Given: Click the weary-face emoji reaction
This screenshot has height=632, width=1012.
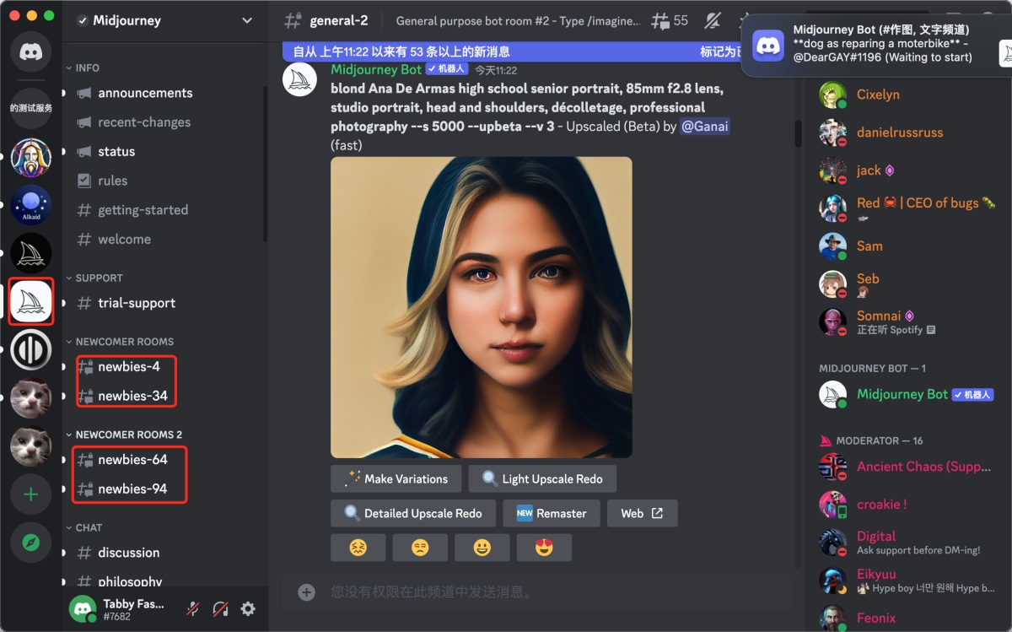Looking at the screenshot, I should pos(358,548).
